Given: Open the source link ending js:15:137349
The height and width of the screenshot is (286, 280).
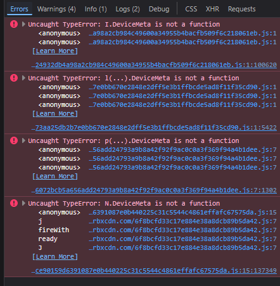Looking at the screenshot, I should [154, 270].
